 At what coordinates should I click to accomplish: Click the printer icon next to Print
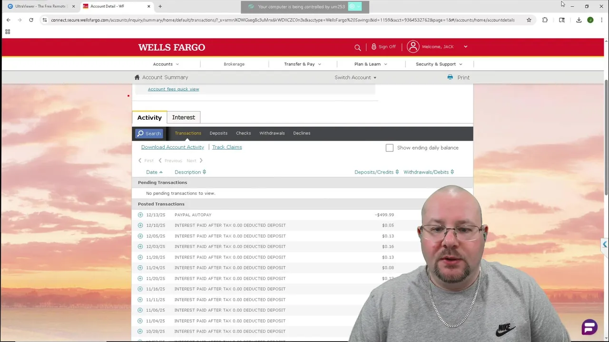(x=450, y=77)
